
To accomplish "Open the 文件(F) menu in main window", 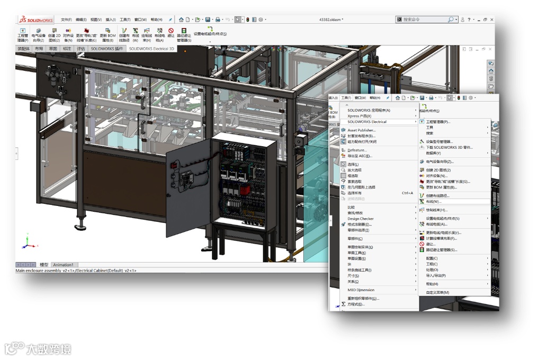I will (x=66, y=20).
